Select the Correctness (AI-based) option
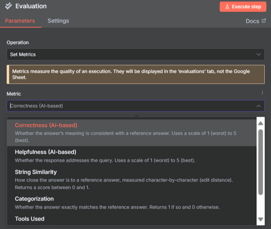This screenshot has height=229, width=271. tap(132, 133)
